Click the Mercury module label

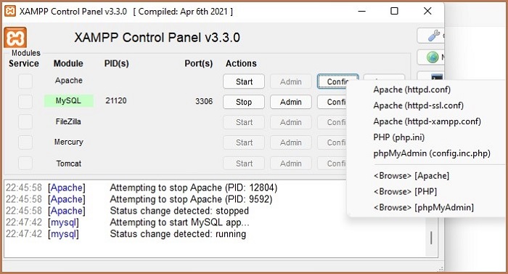tap(69, 142)
